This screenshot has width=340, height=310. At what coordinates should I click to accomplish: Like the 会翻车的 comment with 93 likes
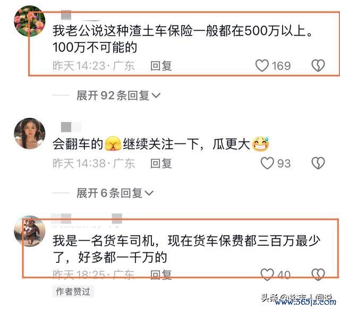coord(267,163)
